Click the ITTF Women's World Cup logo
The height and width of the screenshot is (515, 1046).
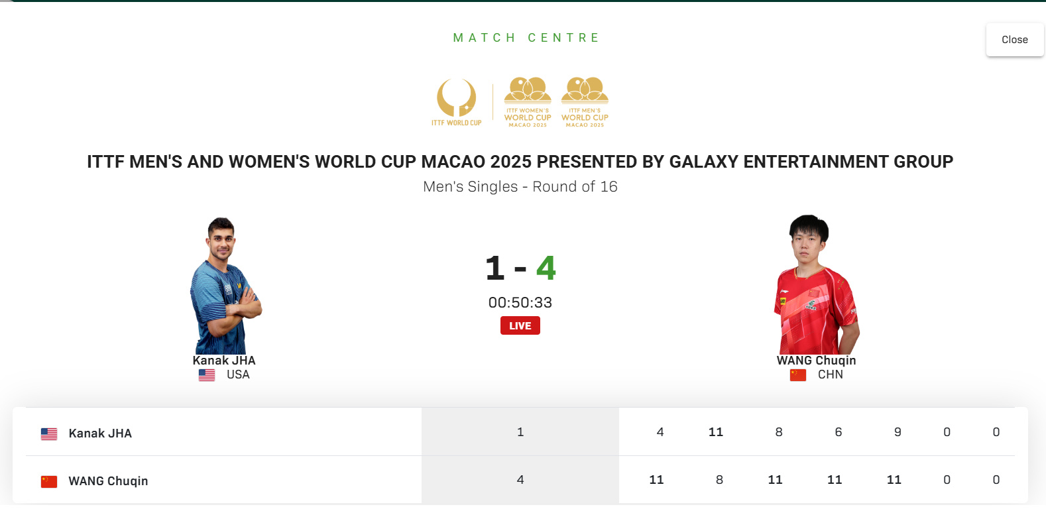[528, 102]
